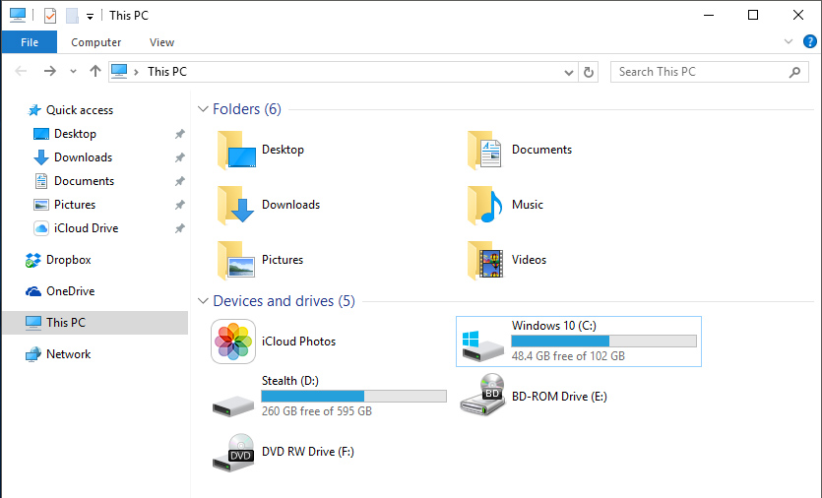Select the DVD RW Drive (F:) icon
The image size is (822, 498).
coord(234,453)
